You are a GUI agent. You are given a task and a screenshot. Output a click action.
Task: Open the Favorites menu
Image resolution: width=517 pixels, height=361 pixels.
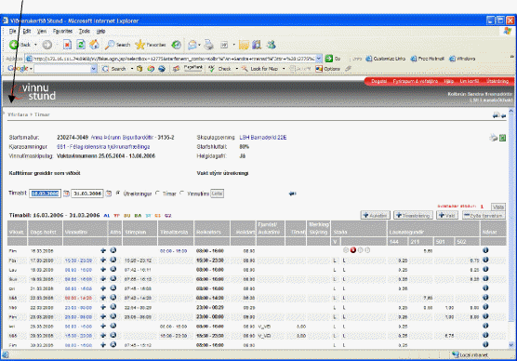(x=62, y=32)
